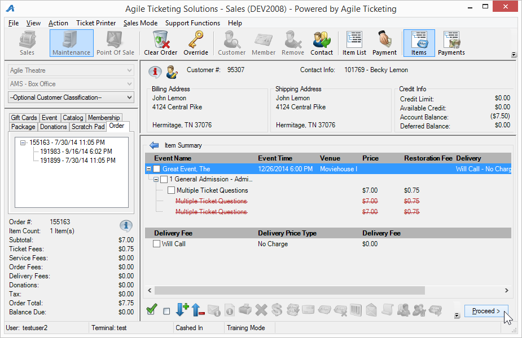The width and height of the screenshot is (522, 338).
Task: Open the Ticket Printer menu
Action: pos(96,23)
